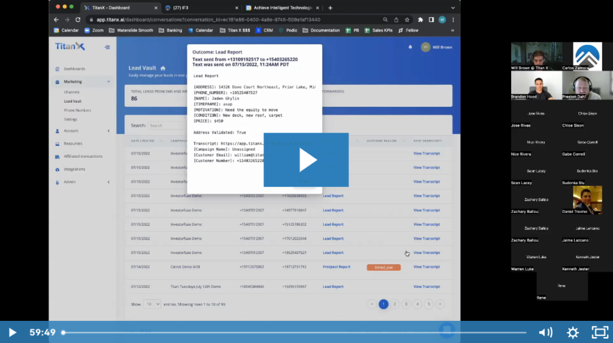Open browser extensions puzzle icon
The height and width of the screenshot is (343, 613).
[x=420, y=20]
